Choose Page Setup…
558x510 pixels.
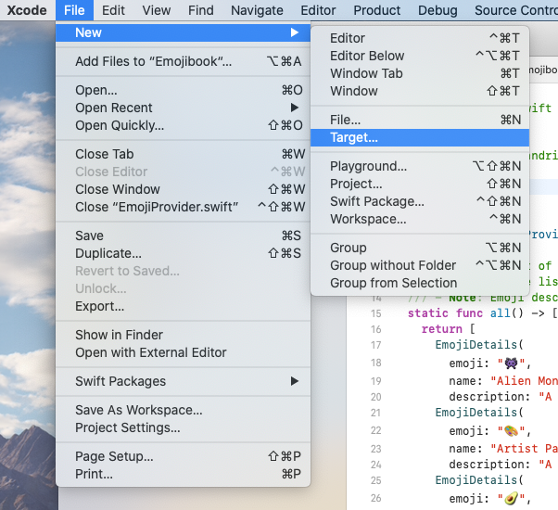(184, 456)
